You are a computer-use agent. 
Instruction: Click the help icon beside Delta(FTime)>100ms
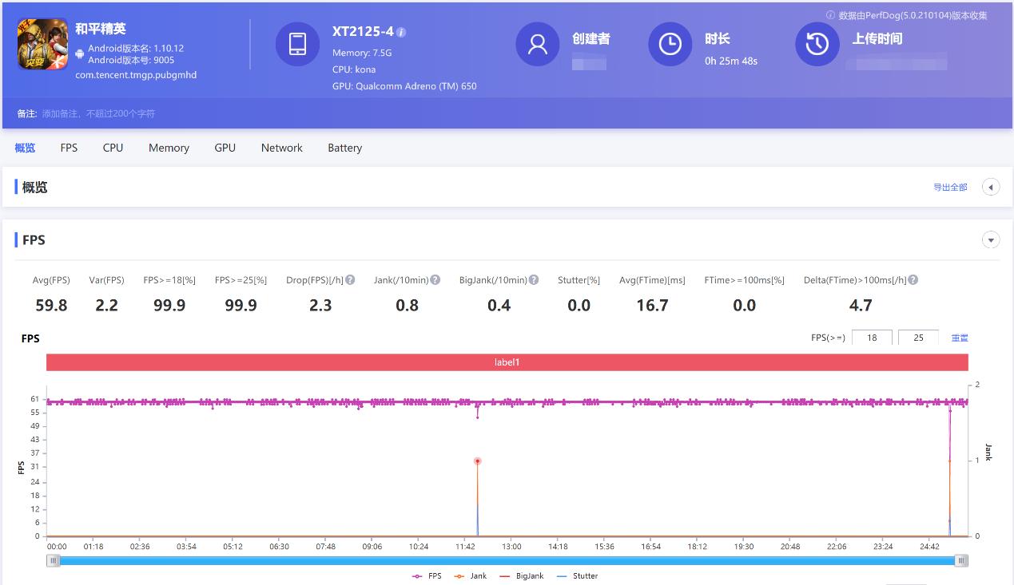click(914, 279)
